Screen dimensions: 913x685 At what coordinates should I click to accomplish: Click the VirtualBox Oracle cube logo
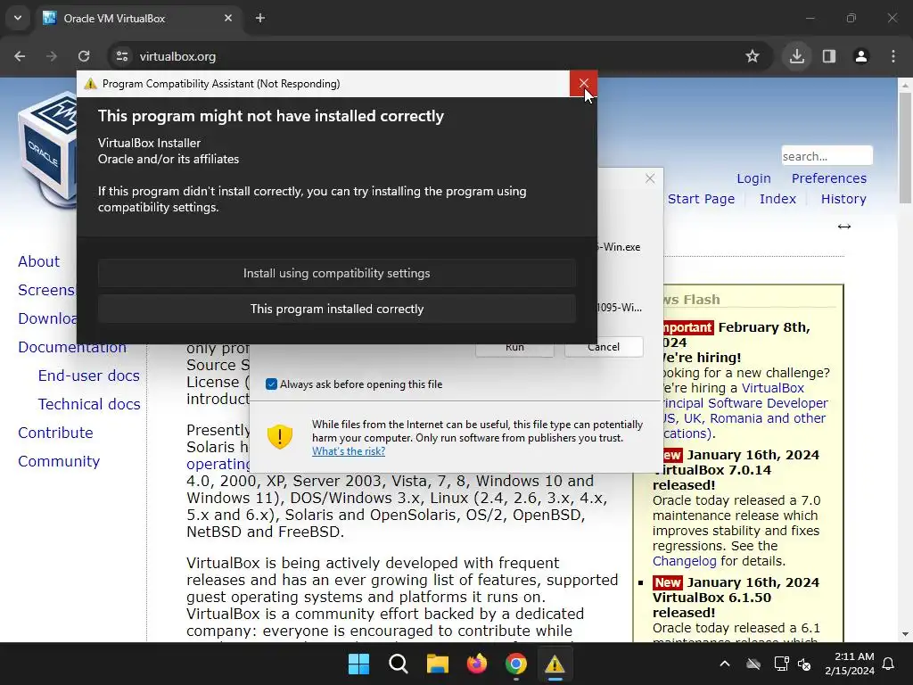pos(47,152)
